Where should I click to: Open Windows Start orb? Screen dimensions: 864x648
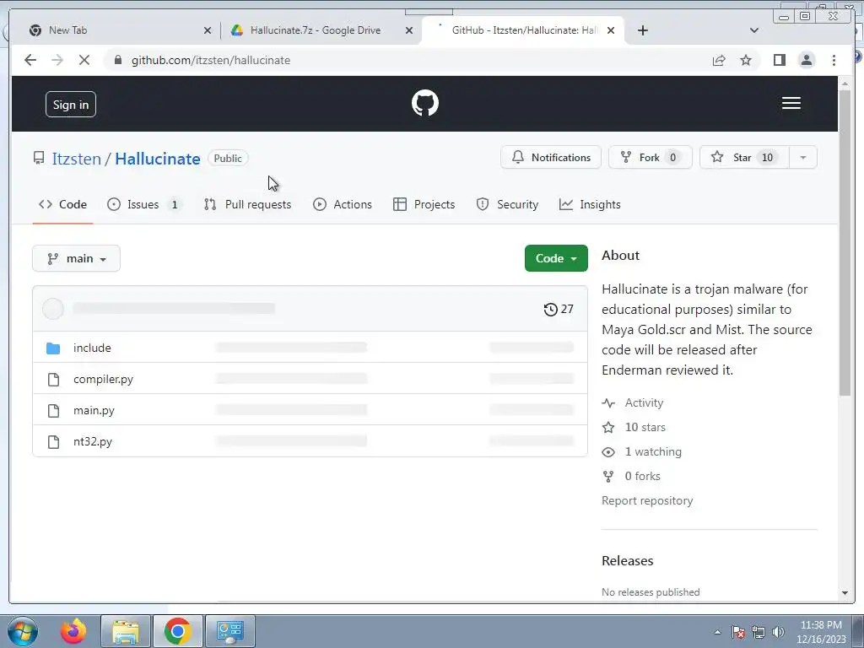pos(23,631)
